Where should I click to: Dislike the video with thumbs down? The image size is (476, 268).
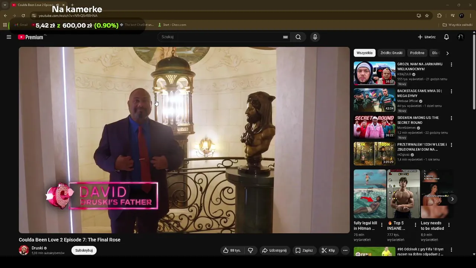[250, 251]
